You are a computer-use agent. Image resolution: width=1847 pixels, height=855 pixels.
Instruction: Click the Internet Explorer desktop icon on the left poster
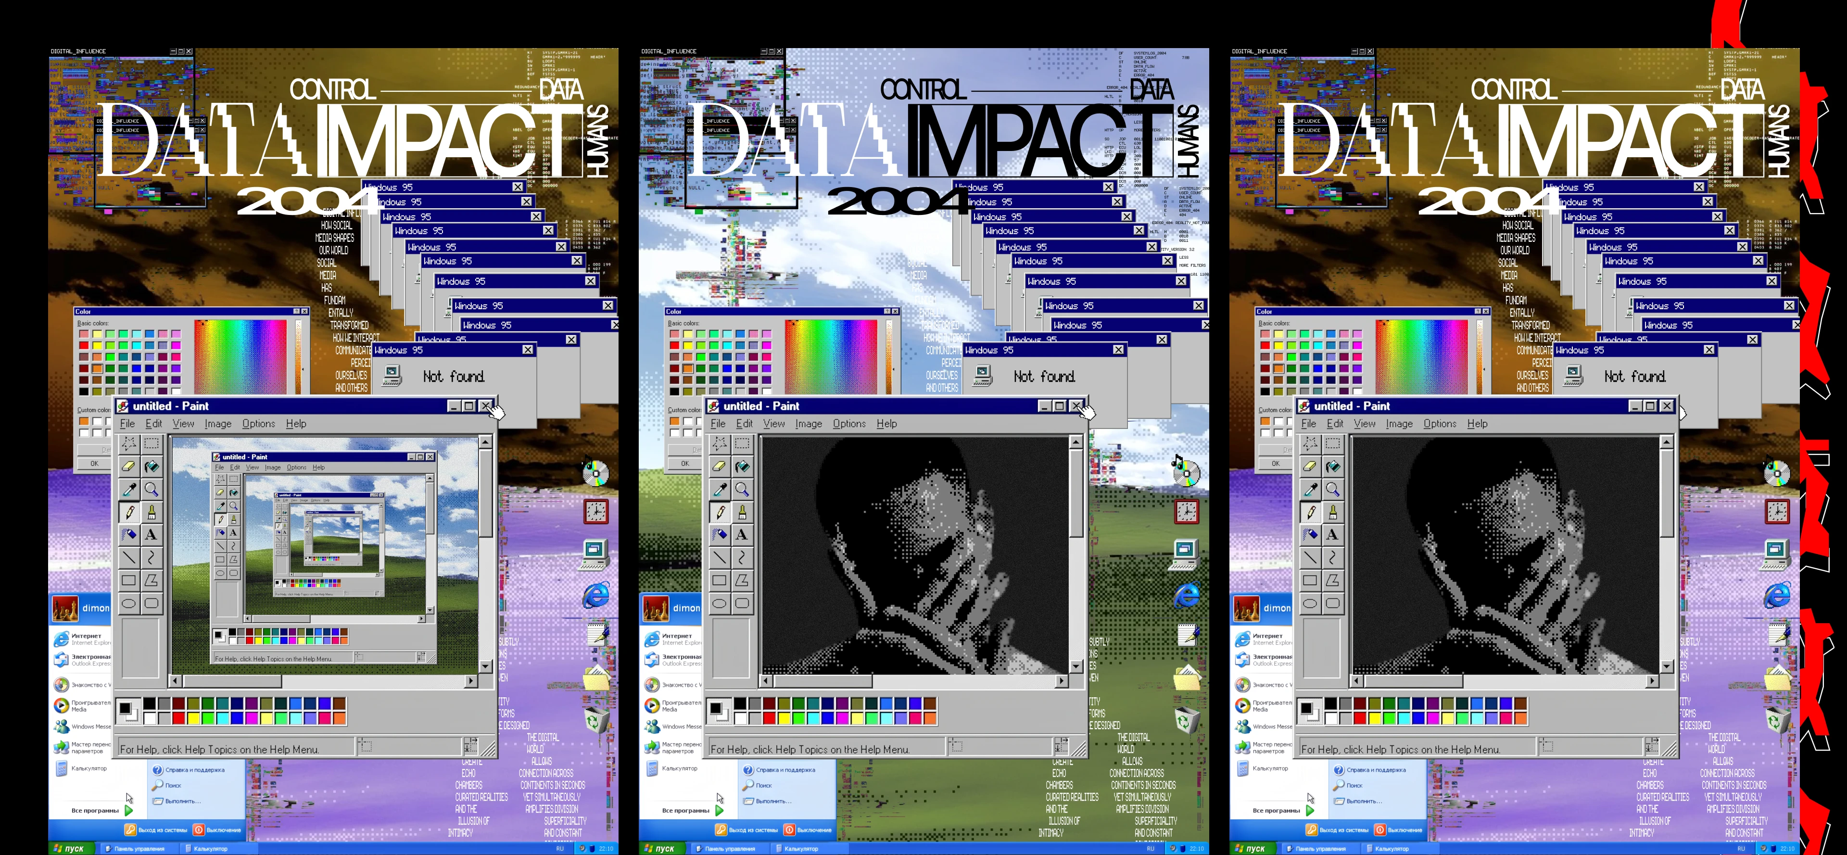point(596,595)
